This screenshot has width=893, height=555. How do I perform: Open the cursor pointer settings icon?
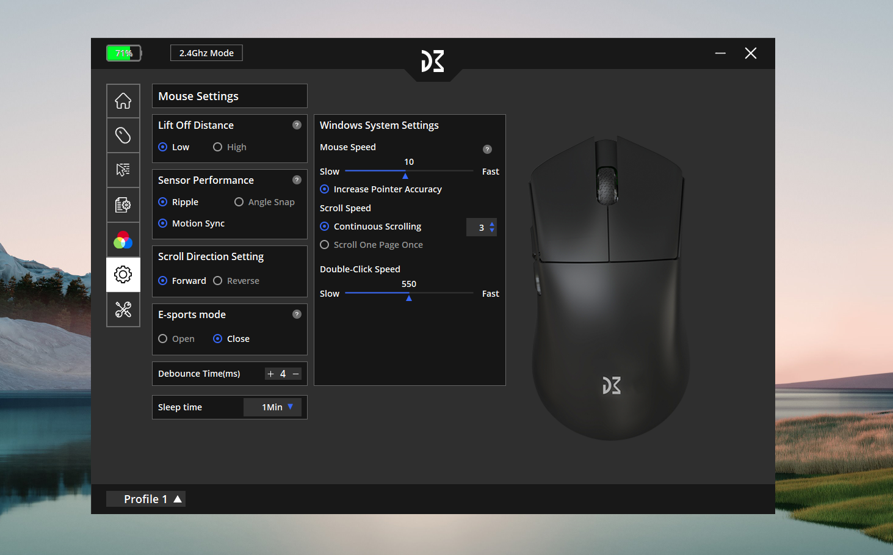[123, 170]
